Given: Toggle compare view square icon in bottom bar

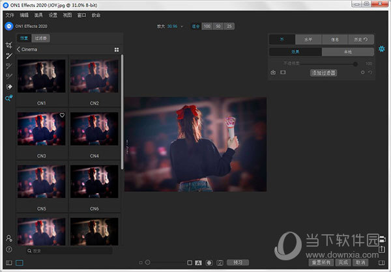Looking at the screenshot, I should [x=190, y=262].
